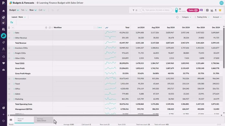The height and width of the screenshot is (126, 225).
Task: Expand the Marketing row
Action: [x=14, y=99]
